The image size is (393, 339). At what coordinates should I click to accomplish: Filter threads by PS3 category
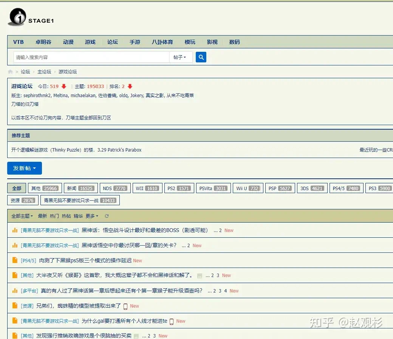(379, 188)
